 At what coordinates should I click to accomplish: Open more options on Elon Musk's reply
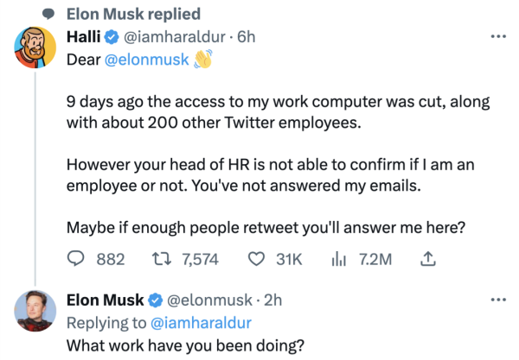(498, 300)
